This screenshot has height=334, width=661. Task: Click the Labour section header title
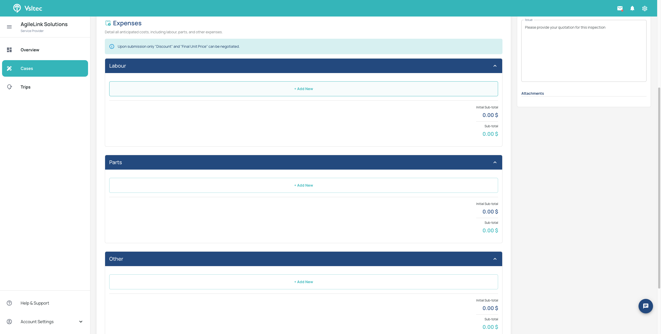[117, 66]
